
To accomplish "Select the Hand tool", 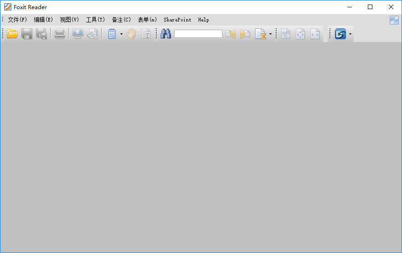I will click(x=131, y=34).
